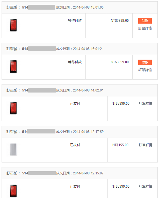The width and height of the screenshot is (159, 198).
Task: Open 訂單詳情 for the 18:01:05 order
Action: point(145,29)
